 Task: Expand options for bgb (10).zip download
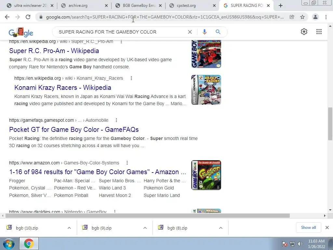(69, 228)
